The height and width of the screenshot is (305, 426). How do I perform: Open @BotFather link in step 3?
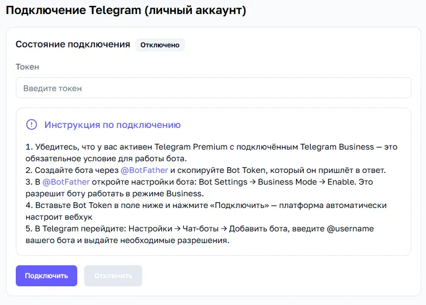[x=66, y=182]
